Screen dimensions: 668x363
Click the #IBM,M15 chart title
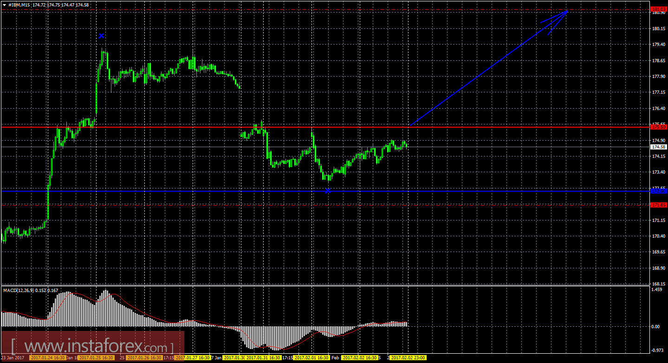pos(19,4)
